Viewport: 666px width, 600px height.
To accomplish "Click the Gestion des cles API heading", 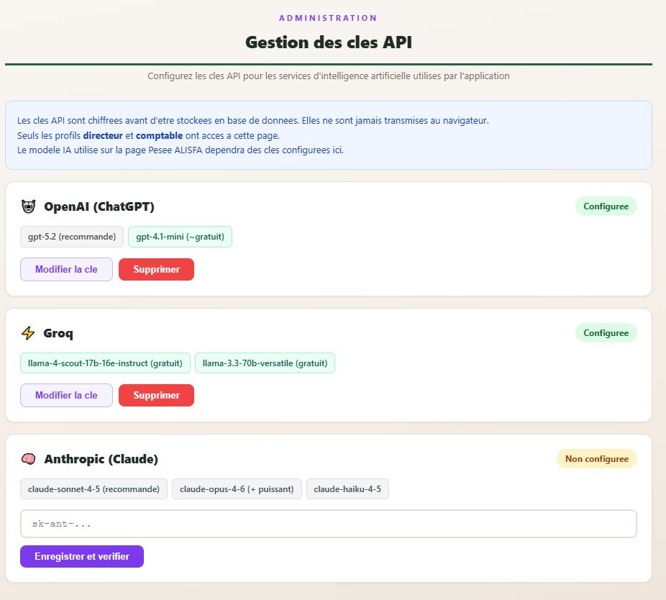I will tap(329, 42).
